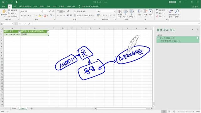Viewport: 201px width, 113px height.
Task: Open the fill color dropdown arrow
Action: pos(42,15)
